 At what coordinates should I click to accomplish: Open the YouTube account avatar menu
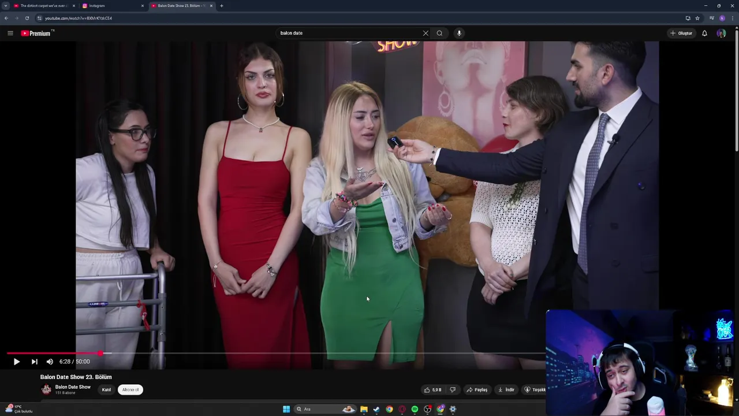click(721, 33)
